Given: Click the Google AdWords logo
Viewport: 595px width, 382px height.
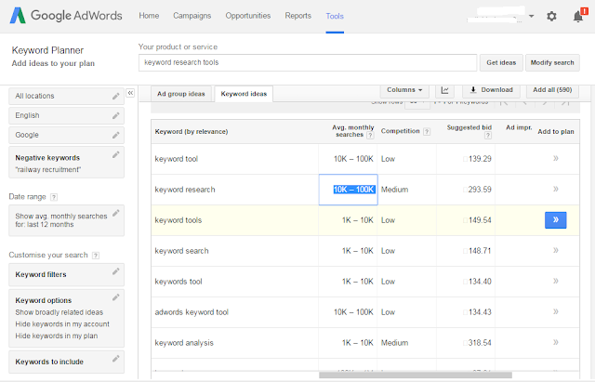Looking at the screenshot, I should pyautogui.click(x=66, y=16).
